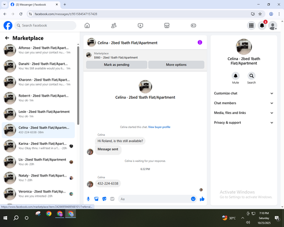Screen dimensions: 284x227
Task: Open Danahi conversation in chat list
Action: coord(38,66)
